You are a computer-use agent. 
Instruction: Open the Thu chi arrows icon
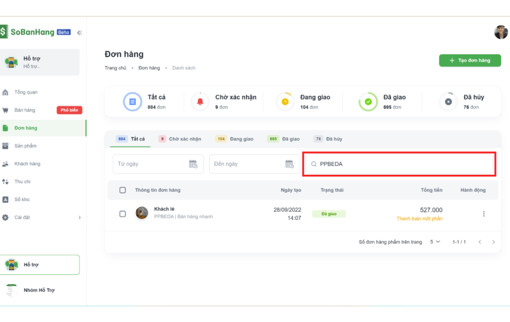[5, 182]
